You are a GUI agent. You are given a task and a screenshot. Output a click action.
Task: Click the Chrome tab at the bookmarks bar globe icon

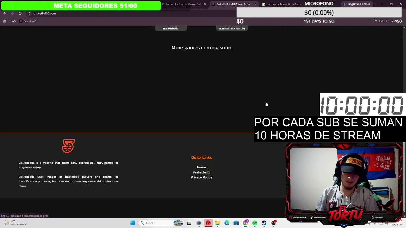click(14, 21)
